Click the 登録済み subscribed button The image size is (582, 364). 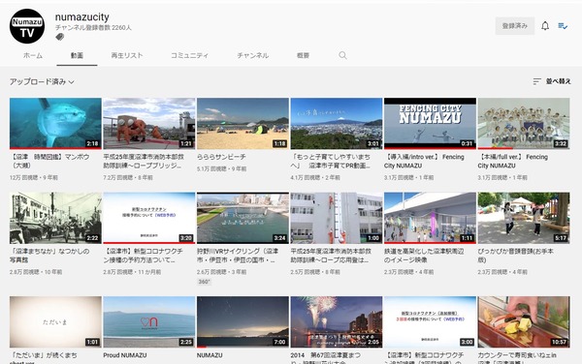tap(515, 26)
